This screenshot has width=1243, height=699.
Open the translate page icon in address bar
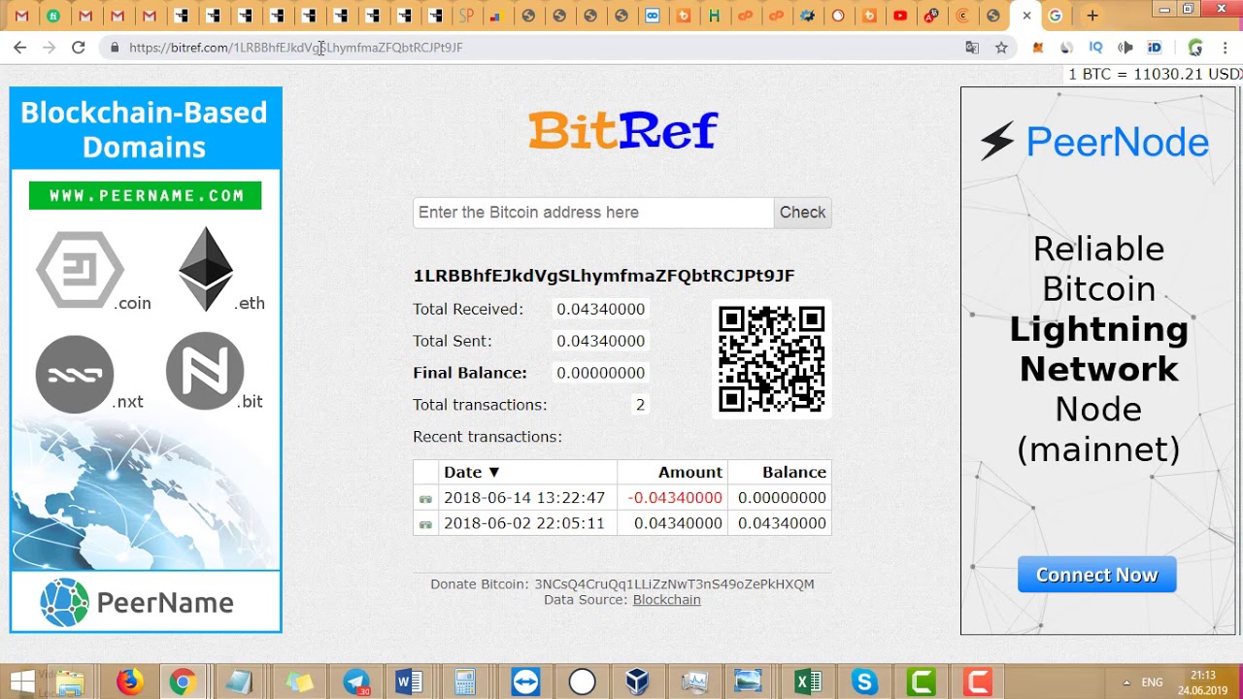972,47
